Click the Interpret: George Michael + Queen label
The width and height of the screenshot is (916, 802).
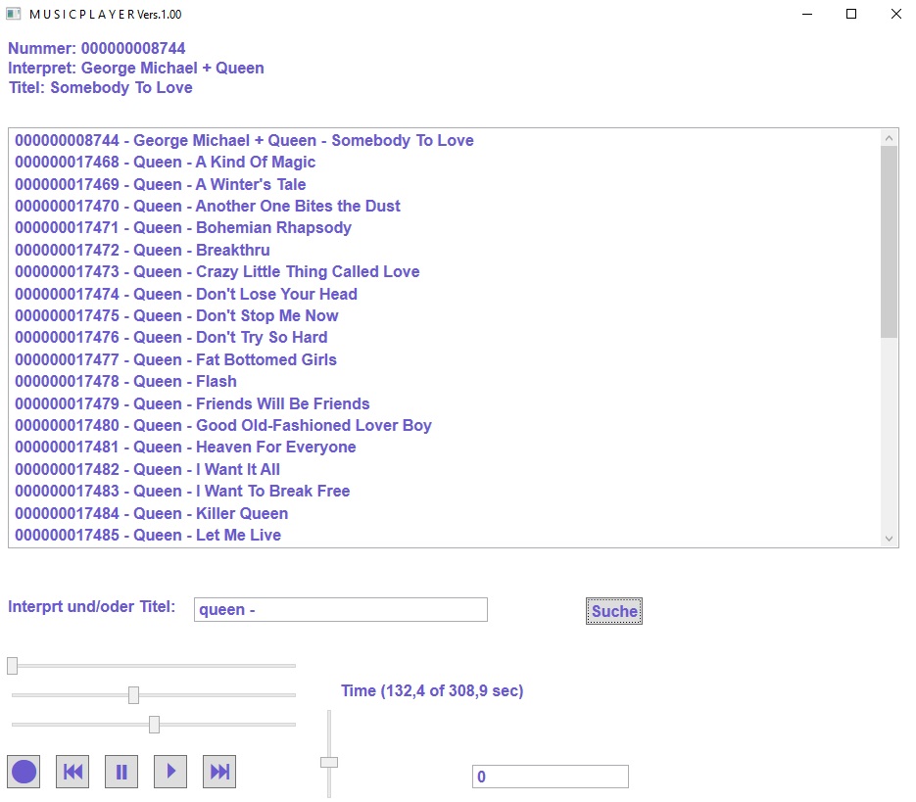[x=135, y=68]
